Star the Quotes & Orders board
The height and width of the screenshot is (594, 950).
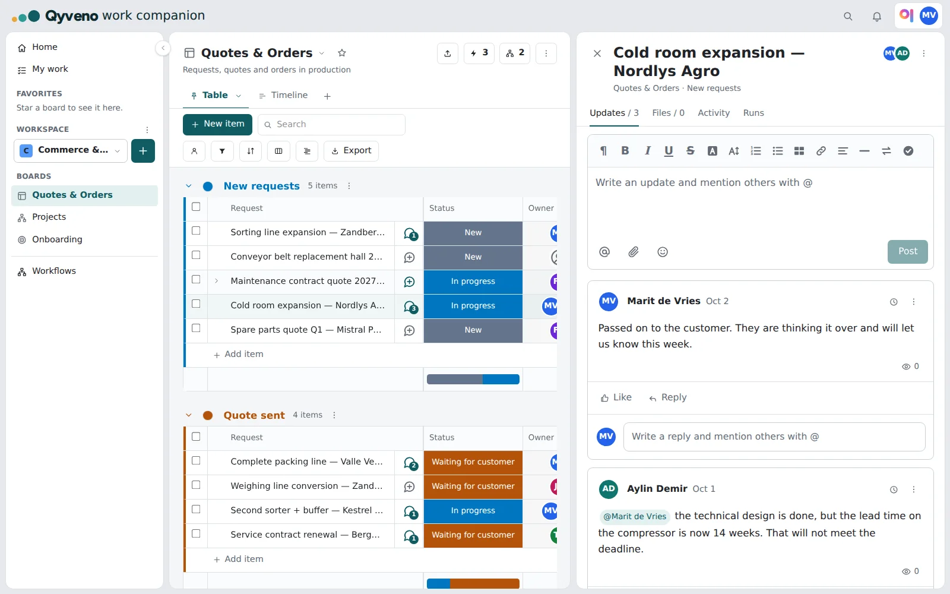click(x=342, y=53)
